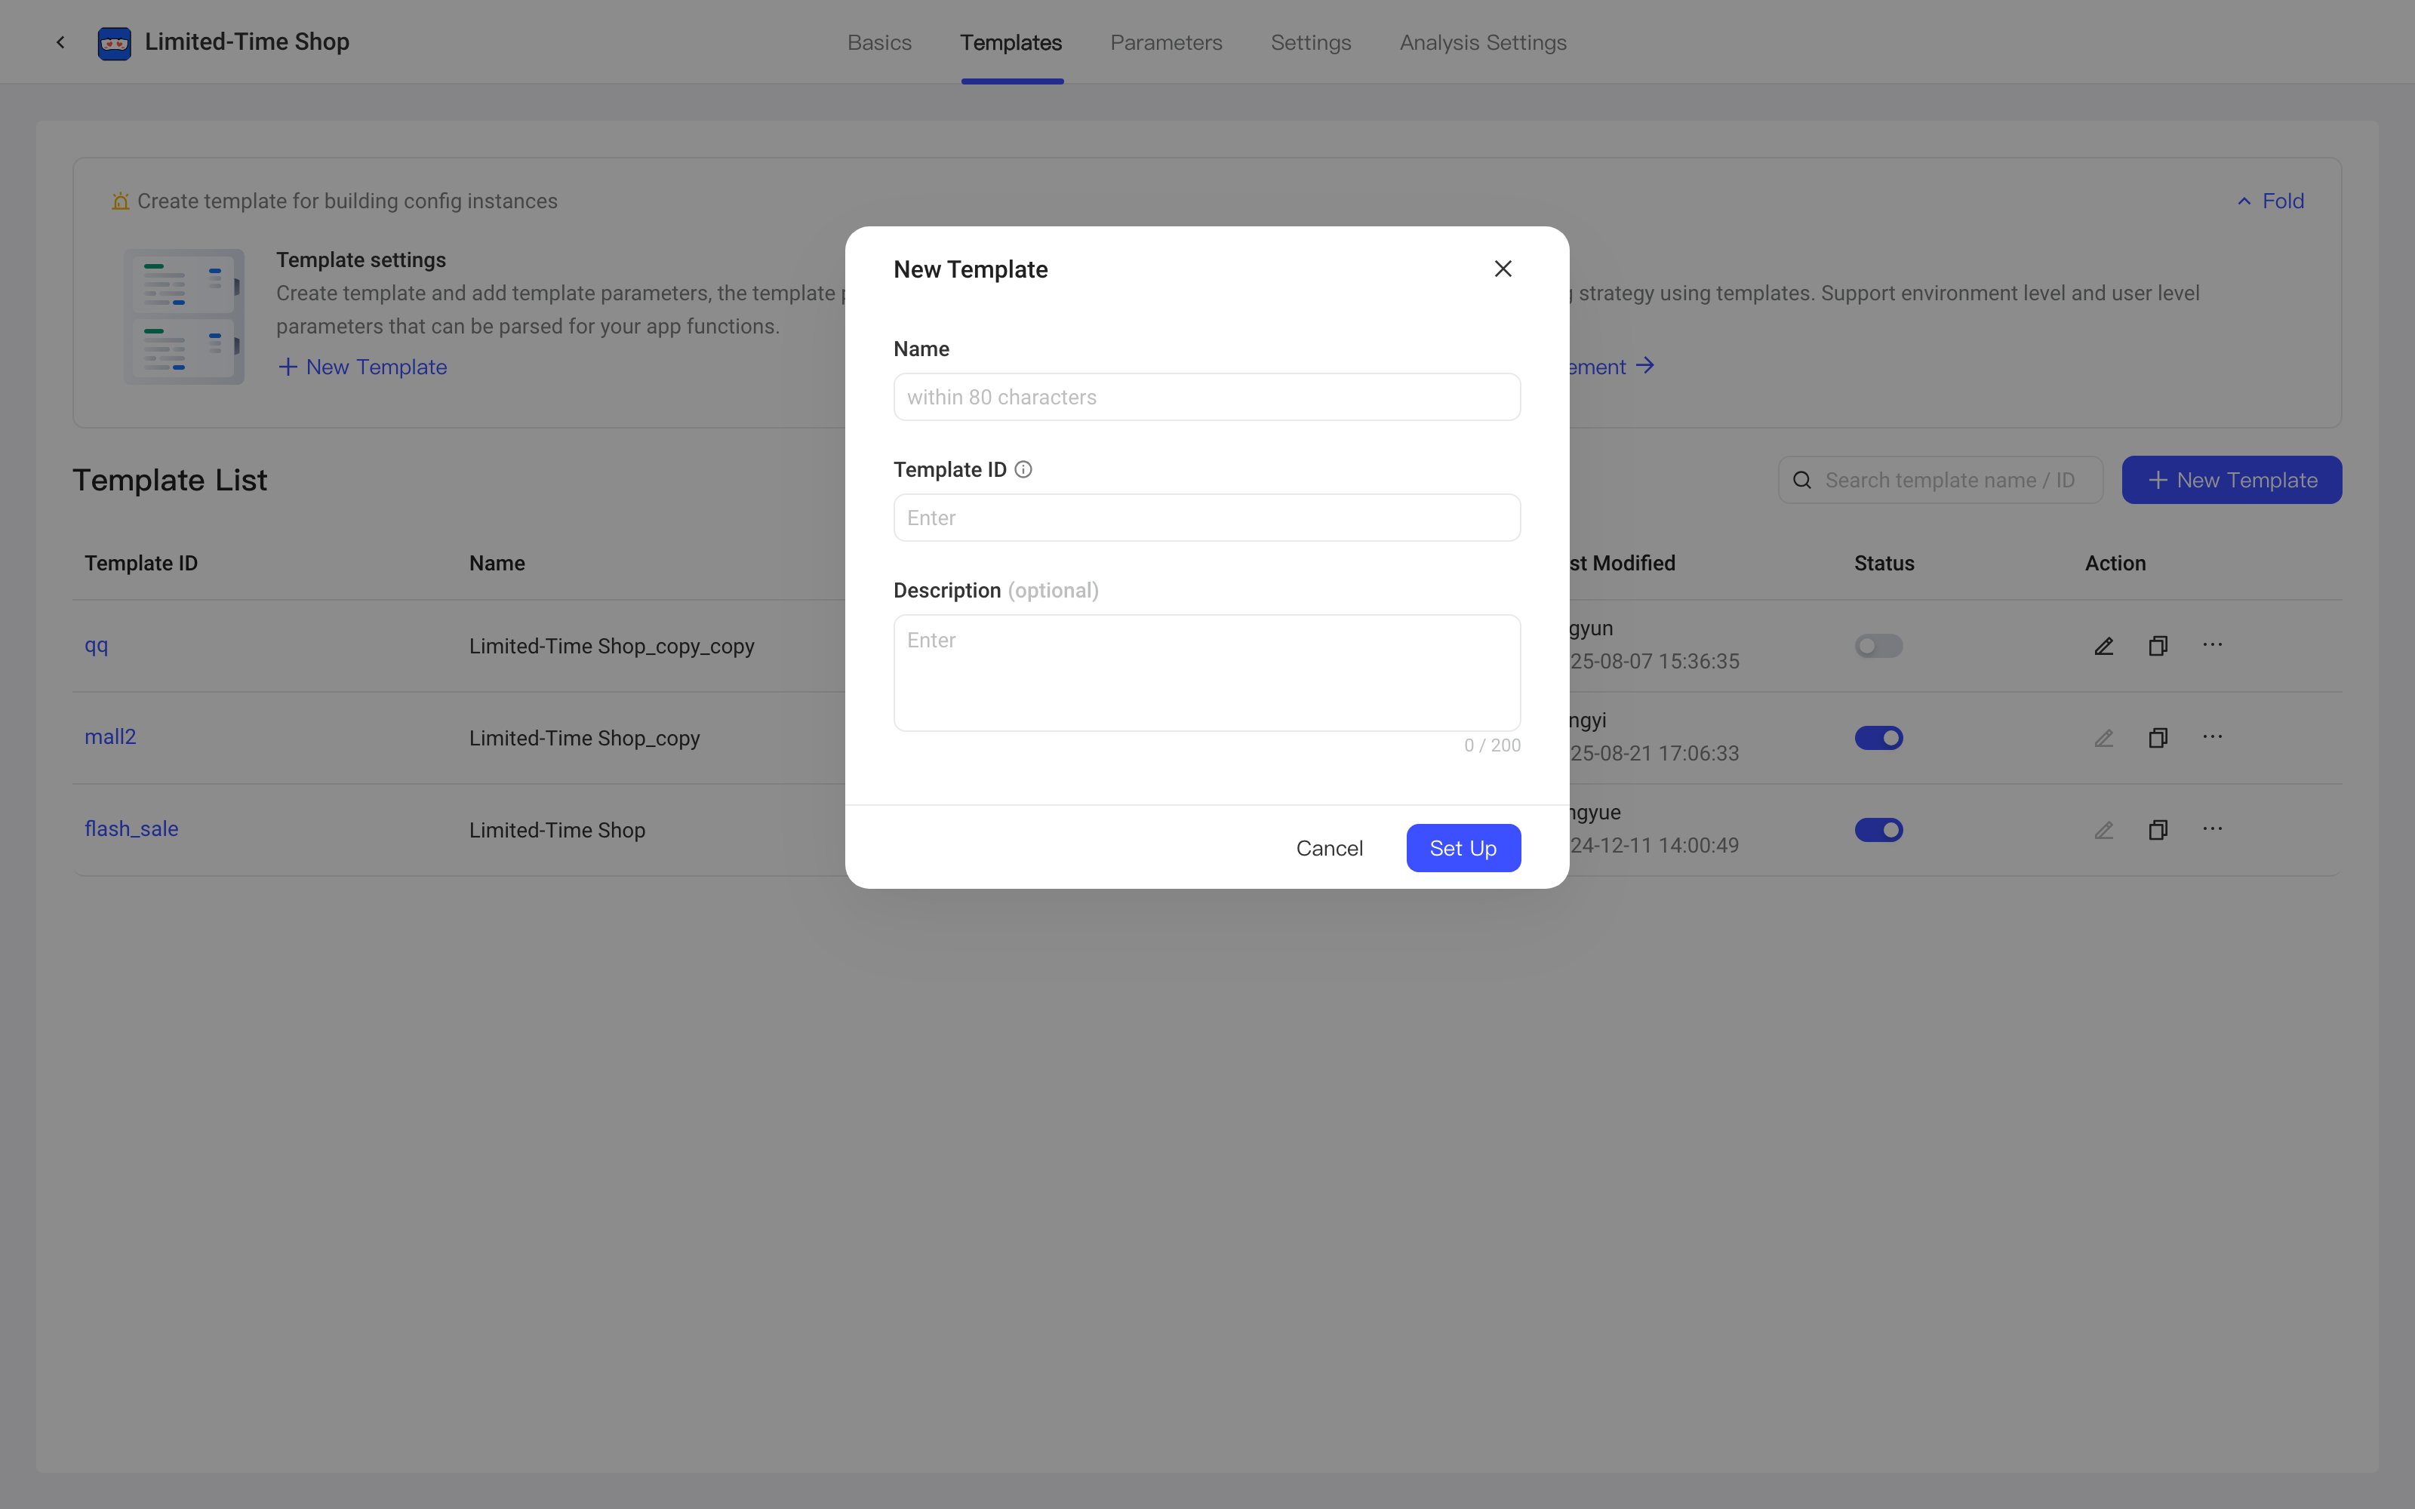This screenshot has width=2415, height=1509.
Task: Open the Settings tab
Action: pos(1310,43)
